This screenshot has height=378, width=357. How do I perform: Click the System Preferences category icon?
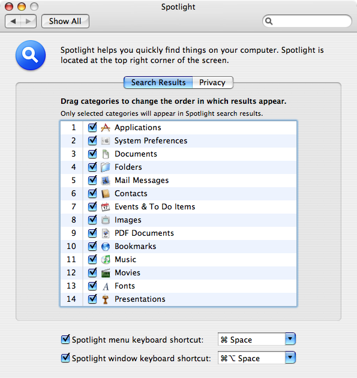click(x=106, y=141)
